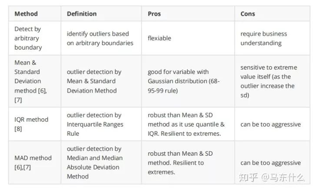313x190 pixels.
Task: Click the "flexiable" pros cell
Action: 159,38
